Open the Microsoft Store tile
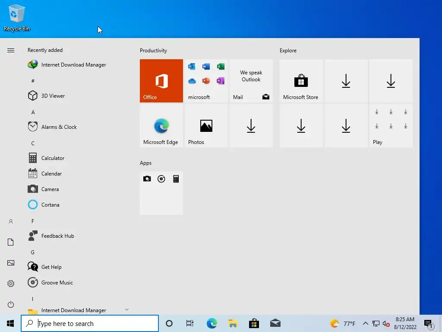 301,81
